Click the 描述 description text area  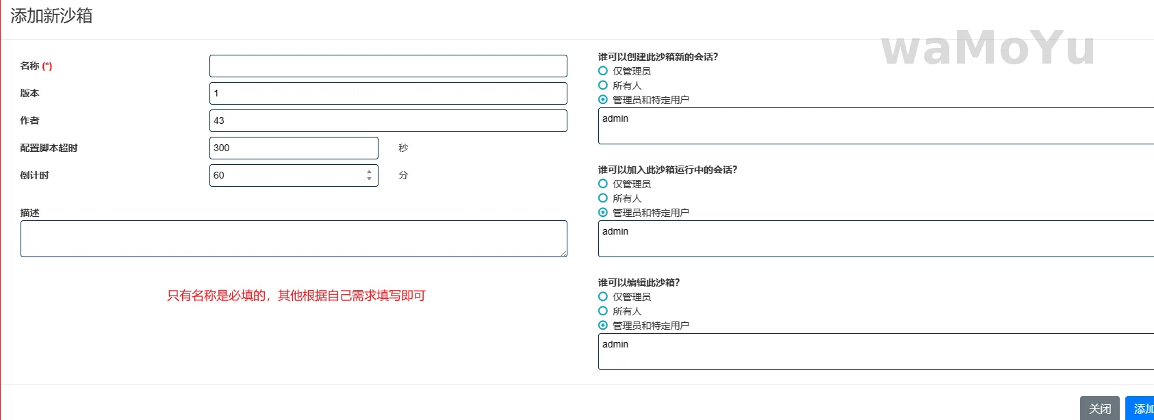294,239
